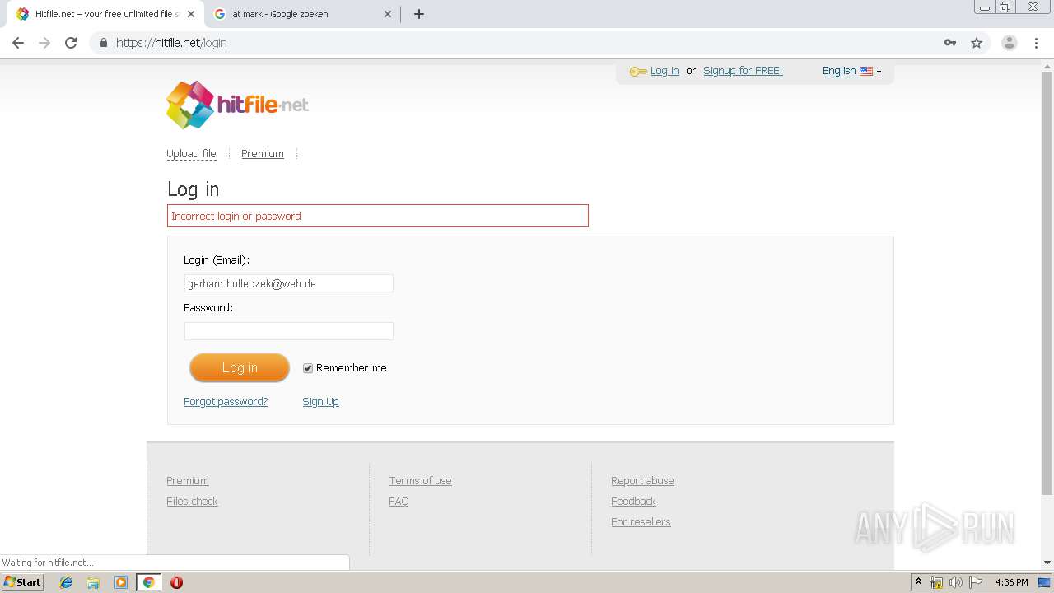Bookmark this page with the star
This screenshot has width=1054, height=593.
coord(977,43)
